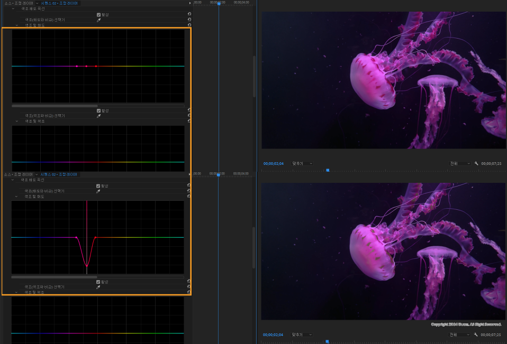
Task: Open 전체 resolution dropdown in lower monitor
Action: tap(459, 334)
